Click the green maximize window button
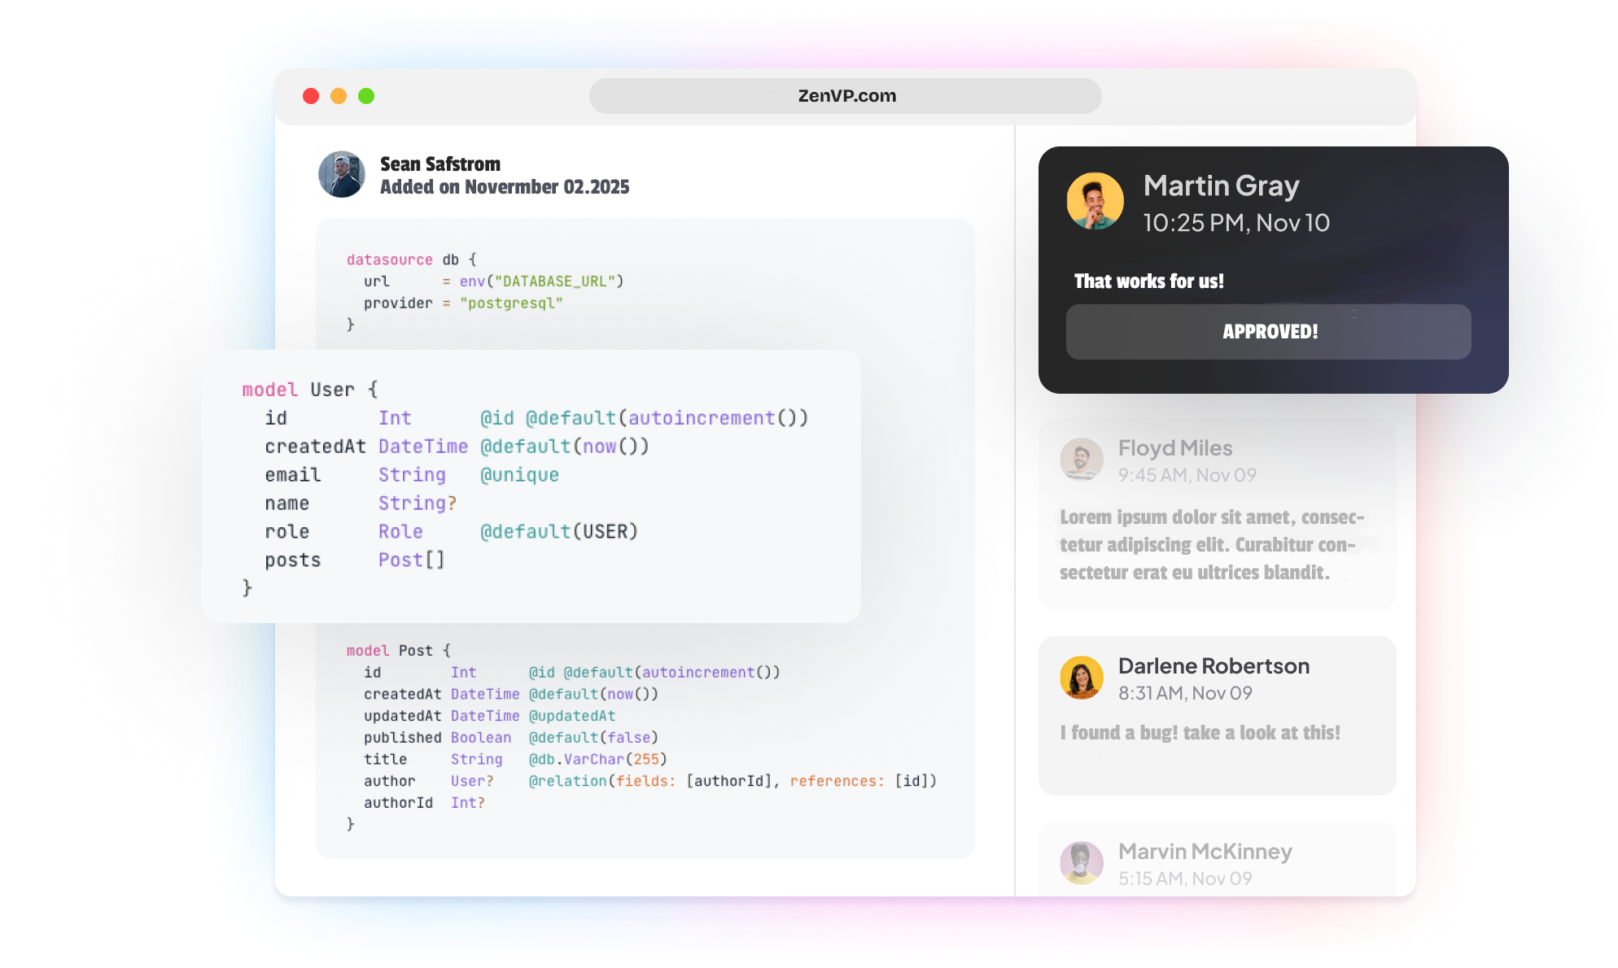This screenshot has width=1618, height=968. click(366, 96)
